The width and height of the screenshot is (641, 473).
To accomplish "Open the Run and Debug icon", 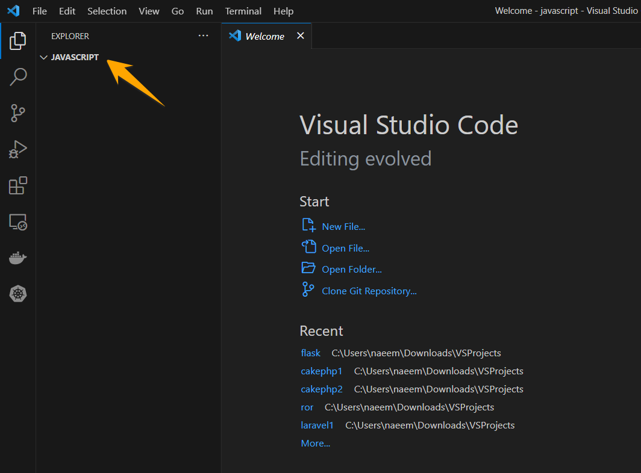I will click(x=18, y=149).
